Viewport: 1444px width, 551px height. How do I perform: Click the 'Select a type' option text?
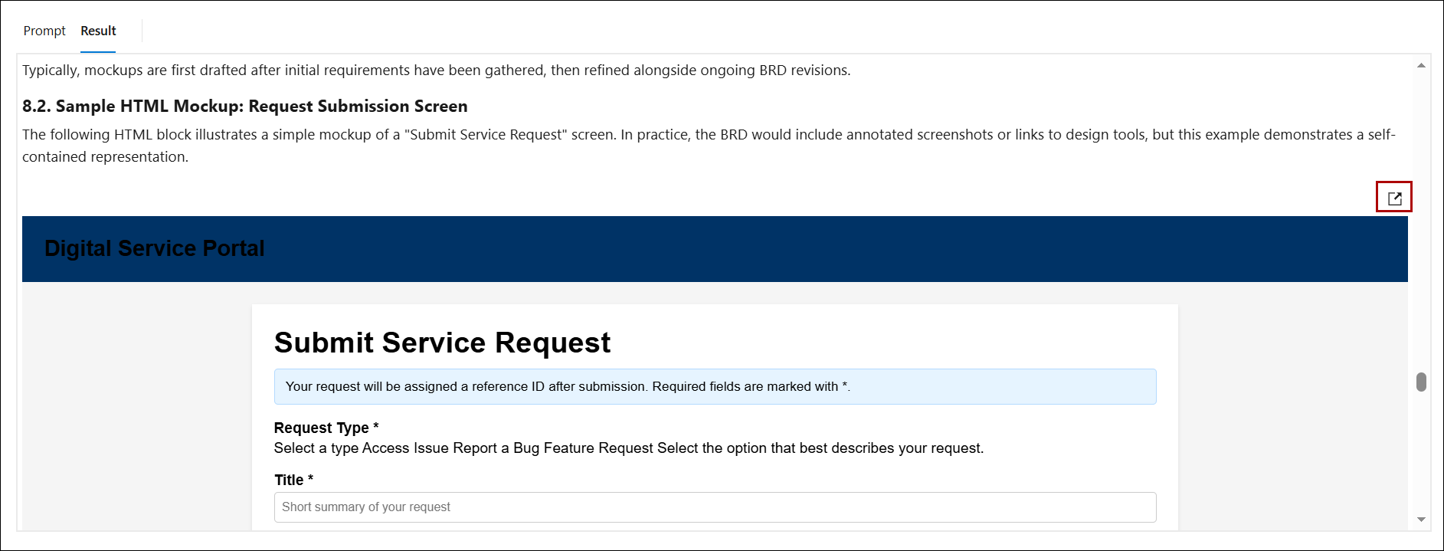(316, 448)
